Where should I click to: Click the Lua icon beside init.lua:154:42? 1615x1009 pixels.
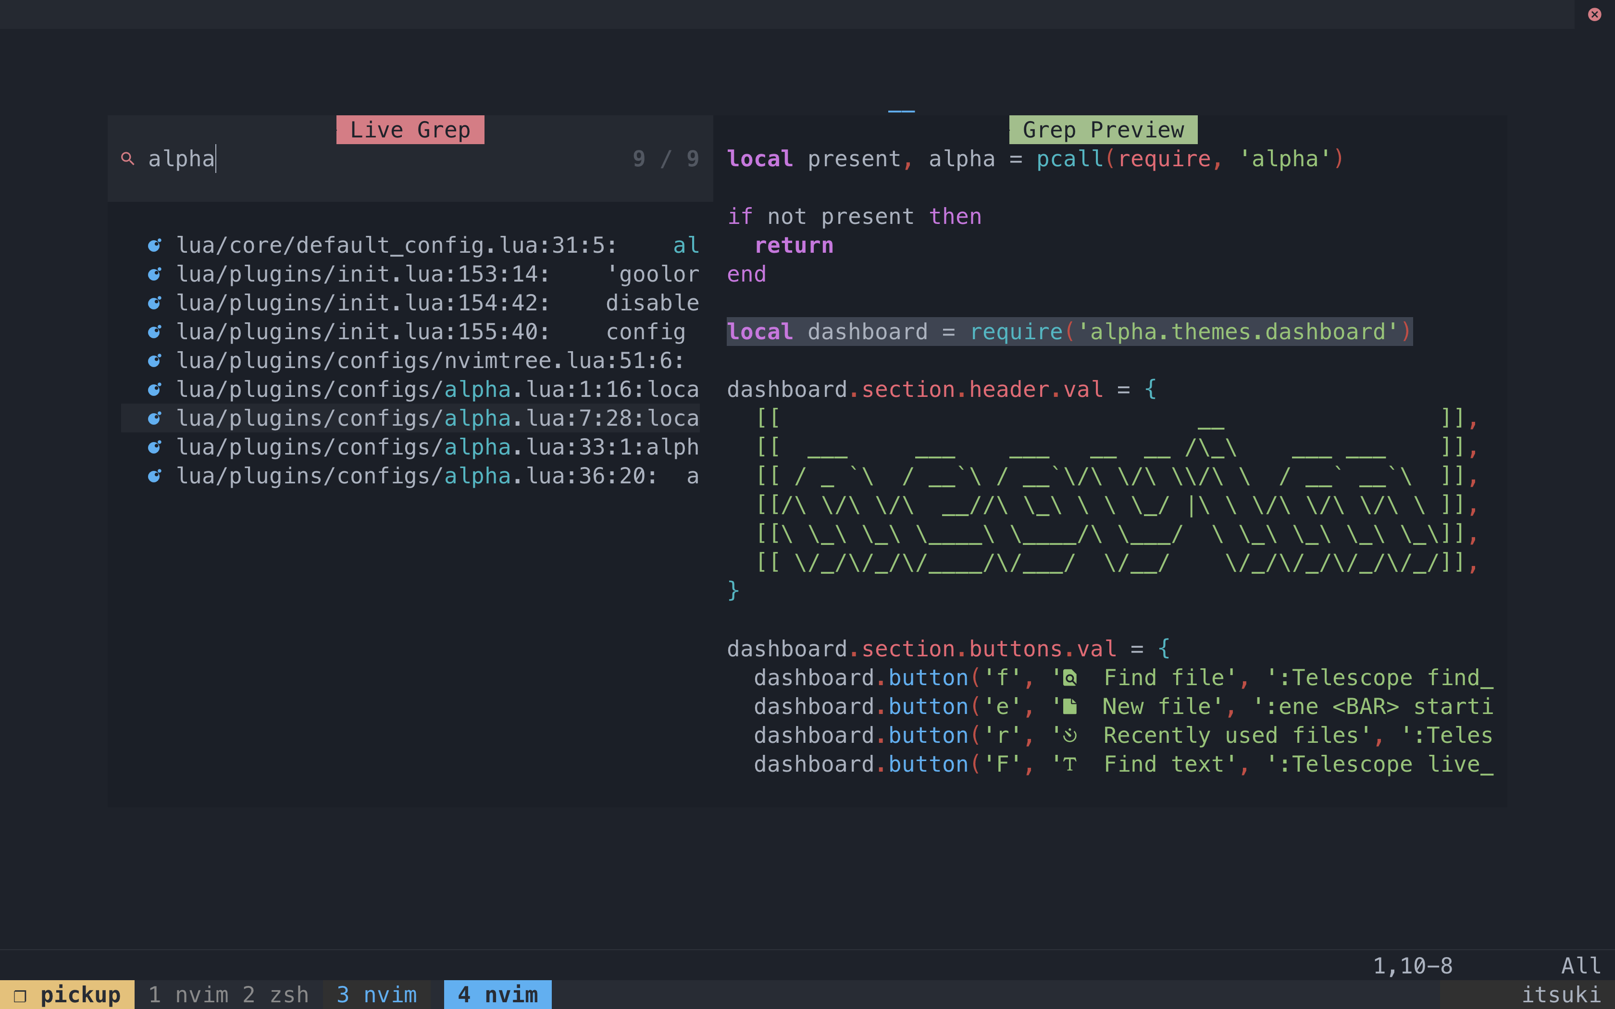(x=154, y=303)
